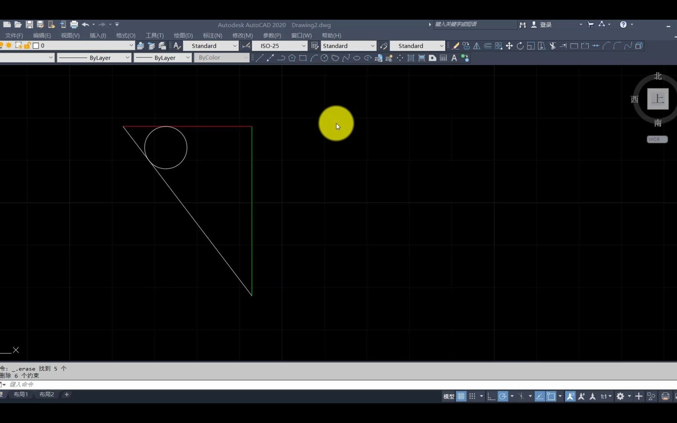Click the Offset tool

488,46
